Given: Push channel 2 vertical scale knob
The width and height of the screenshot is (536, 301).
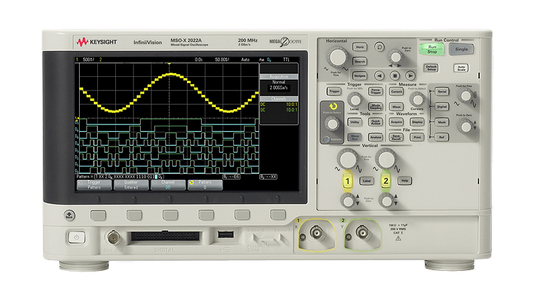Looking at the screenshot, I should [x=386, y=159].
